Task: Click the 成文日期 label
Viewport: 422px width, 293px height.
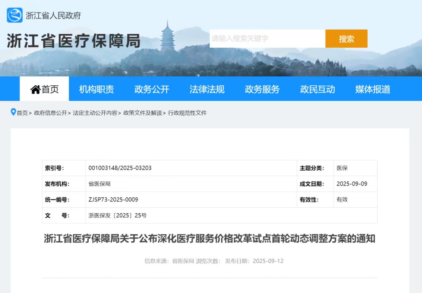Action: click(x=312, y=184)
